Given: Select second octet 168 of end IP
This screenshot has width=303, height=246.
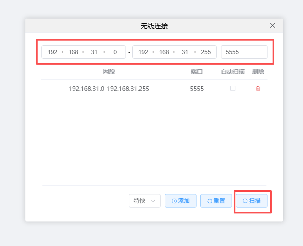Looking at the screenshot, I should [164, 52].
